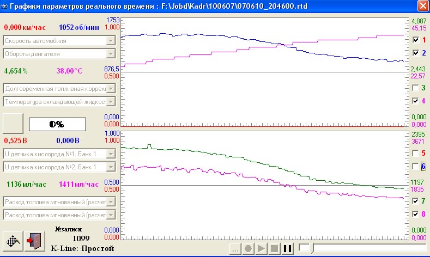The height and width of the screenshot is (257, 430).
Task: Expand the U датчика кислорода №1 dropdown
Action: 111,154
